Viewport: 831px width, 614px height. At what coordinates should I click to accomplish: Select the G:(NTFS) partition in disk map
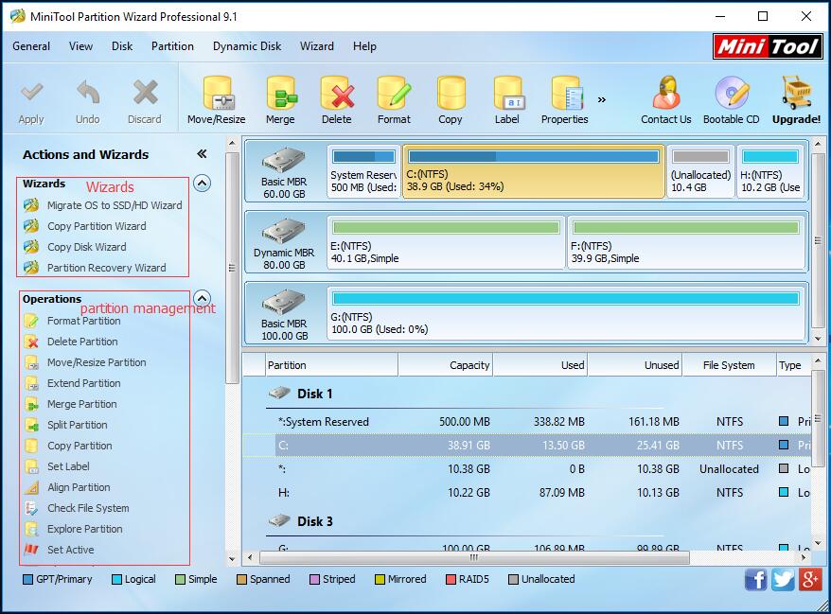tap(568, 310)
